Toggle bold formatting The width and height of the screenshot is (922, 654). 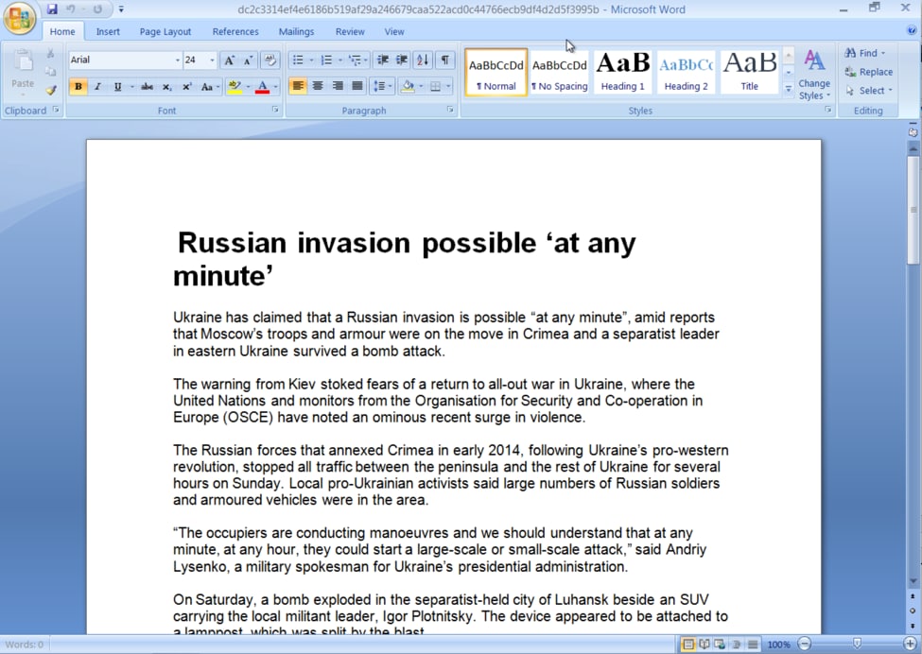[78, 87]
